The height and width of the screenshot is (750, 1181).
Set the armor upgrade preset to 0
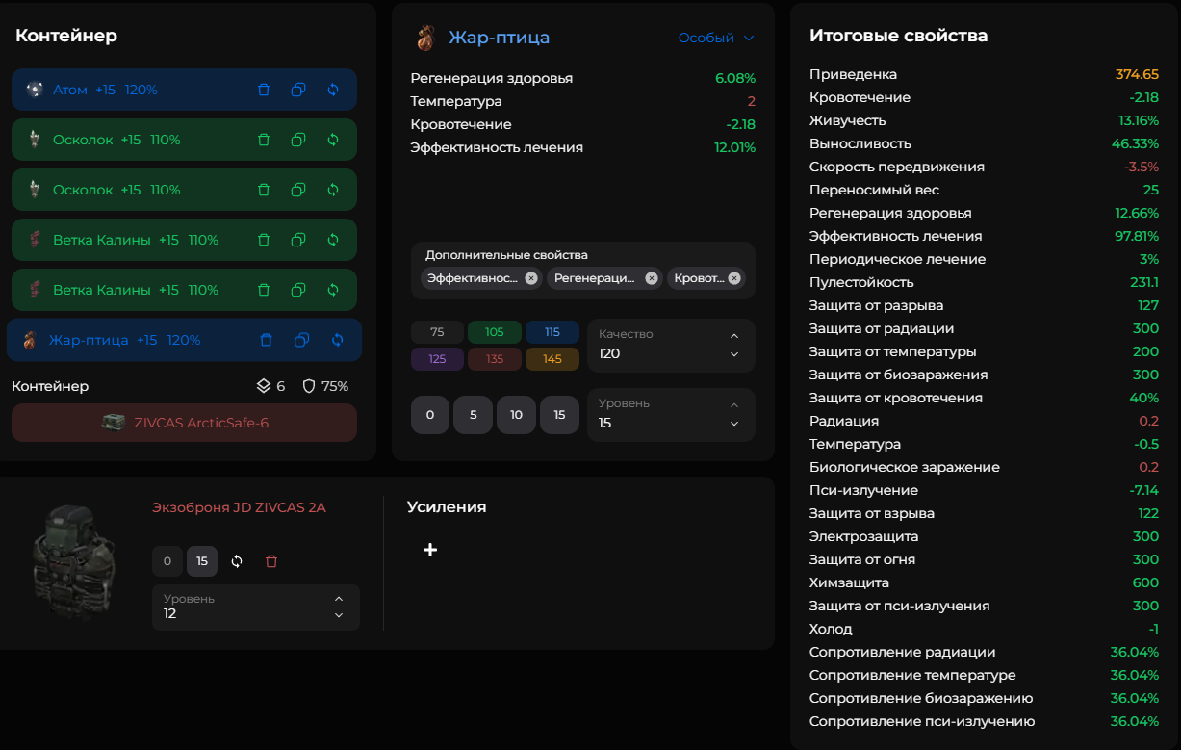point(167,561)
